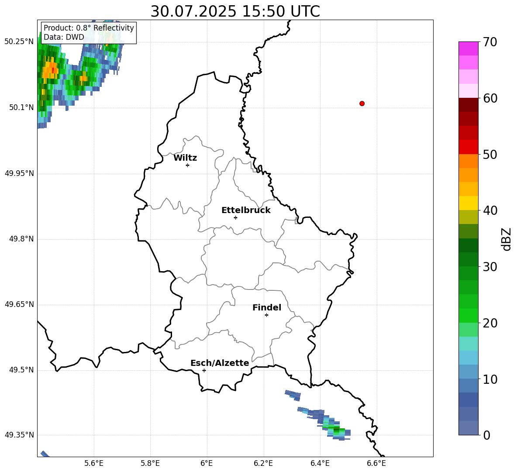
Task: Click the 49.35°N latitude label
Action: pyautogui.click(x=19, y=435)
